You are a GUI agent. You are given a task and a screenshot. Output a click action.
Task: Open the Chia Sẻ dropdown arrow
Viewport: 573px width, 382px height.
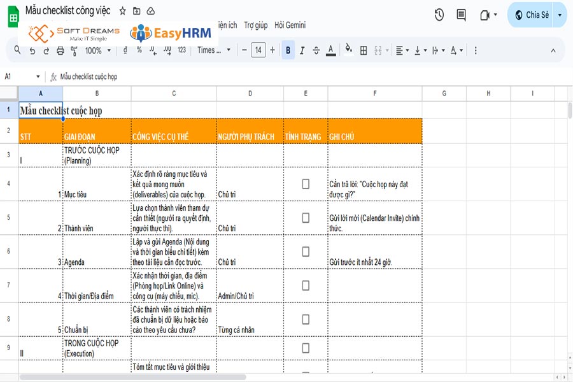pyautogui.click(x=559, y=14)
